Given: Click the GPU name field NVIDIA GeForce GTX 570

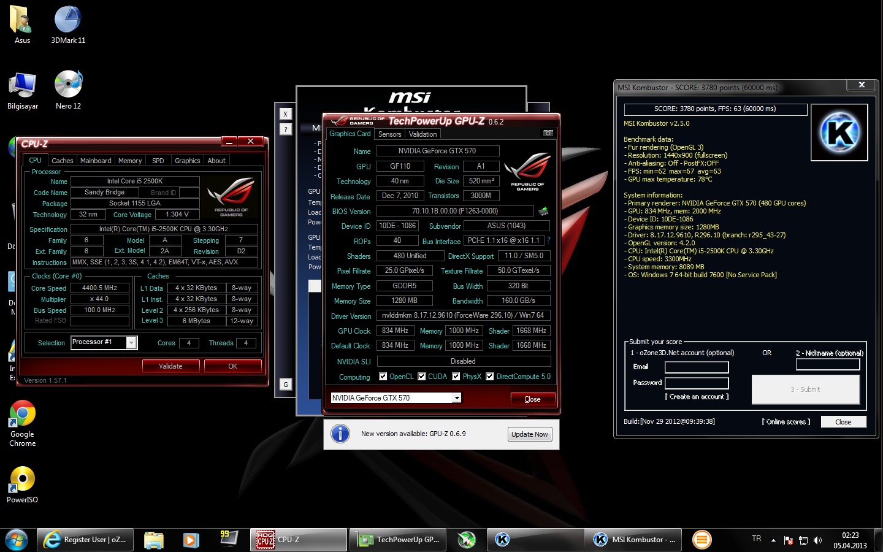Looking at the screenshot, I should pos(437,151).
